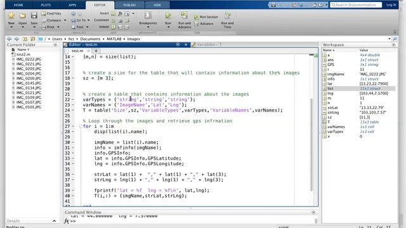This screenshot has height=228, width=406.
Task: Select test2.m in Current Folder
Action: click(23, 54)
